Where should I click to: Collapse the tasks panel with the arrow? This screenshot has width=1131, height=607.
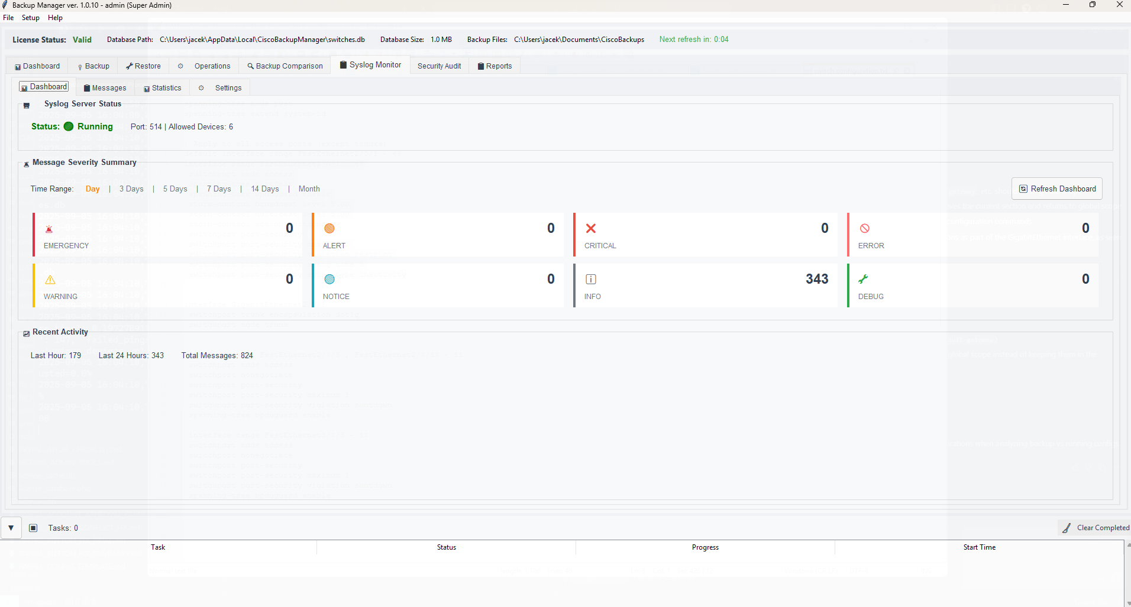click(11, 528)
